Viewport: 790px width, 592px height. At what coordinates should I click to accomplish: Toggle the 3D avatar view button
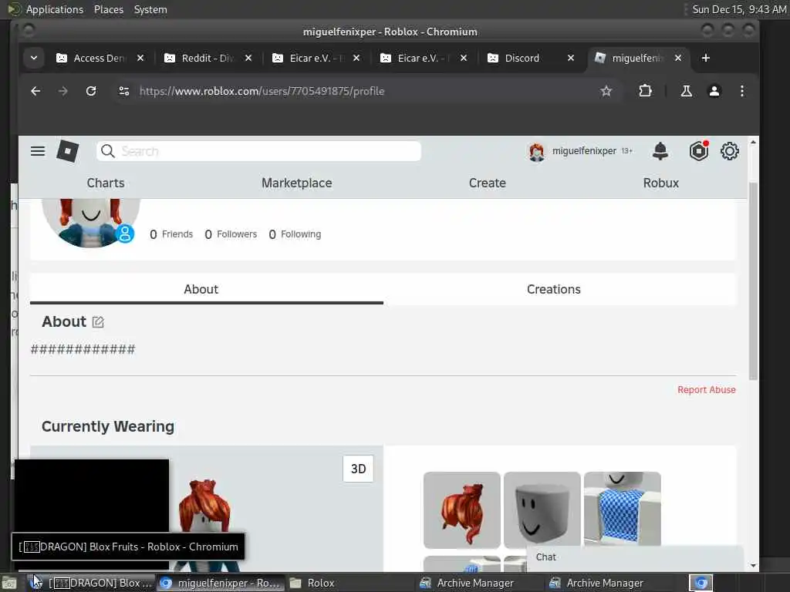click(358, 469)
